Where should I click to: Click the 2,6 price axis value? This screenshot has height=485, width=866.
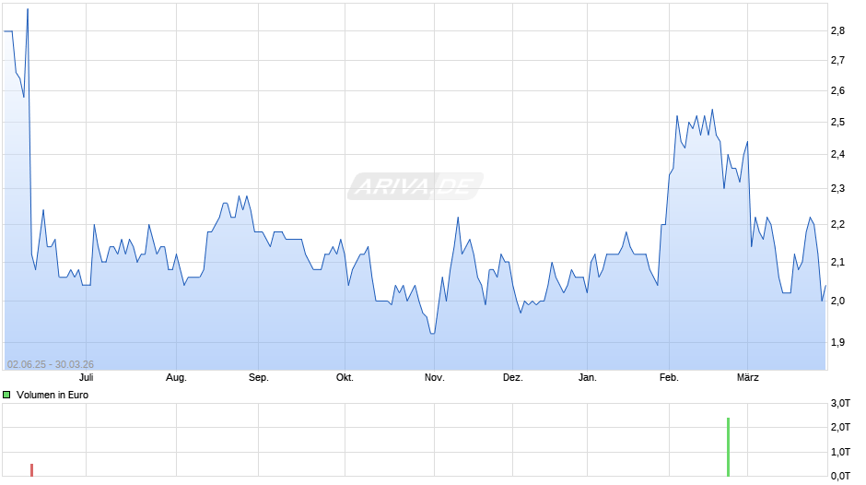(x=837, y=90)
